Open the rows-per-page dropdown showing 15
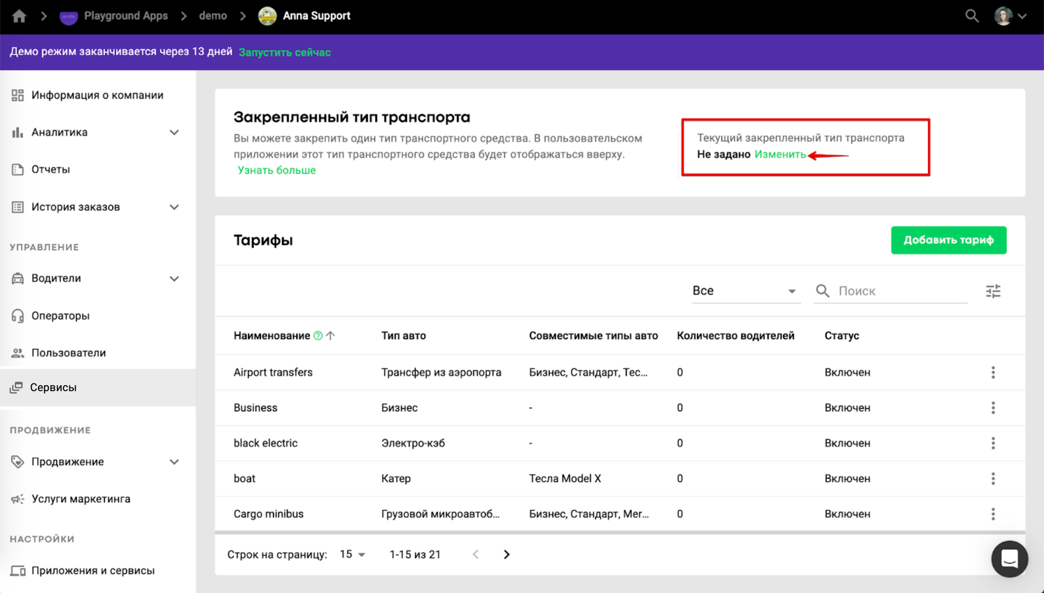The image size is (1044, 593). click(x=353, y=554)
